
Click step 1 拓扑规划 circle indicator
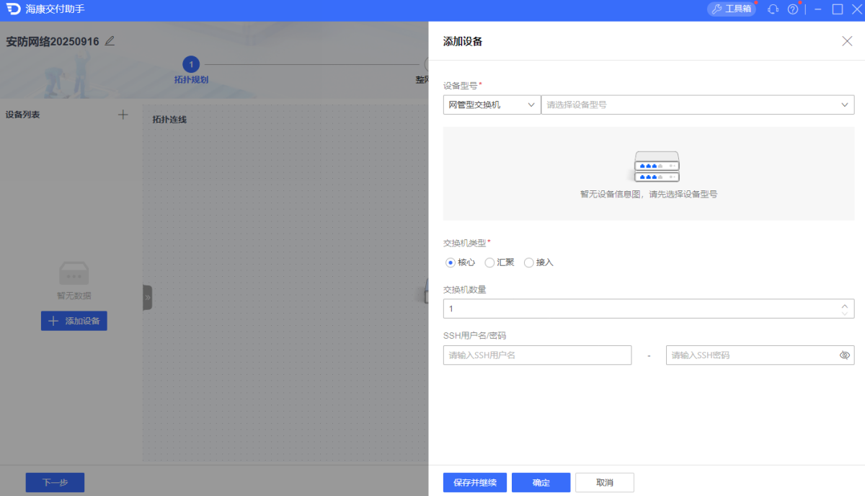(191, 63)
